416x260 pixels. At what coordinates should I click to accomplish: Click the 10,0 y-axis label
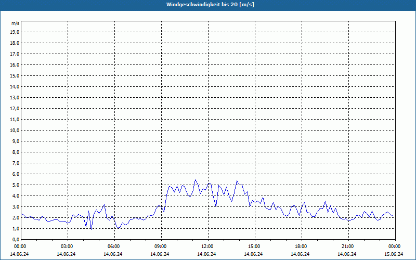15,131
